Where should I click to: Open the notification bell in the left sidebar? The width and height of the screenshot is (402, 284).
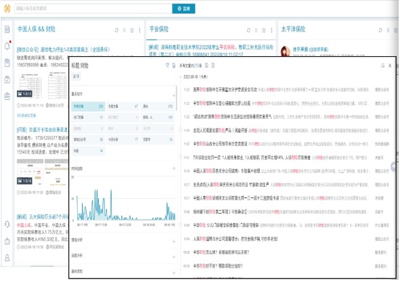tap(7, 46)
